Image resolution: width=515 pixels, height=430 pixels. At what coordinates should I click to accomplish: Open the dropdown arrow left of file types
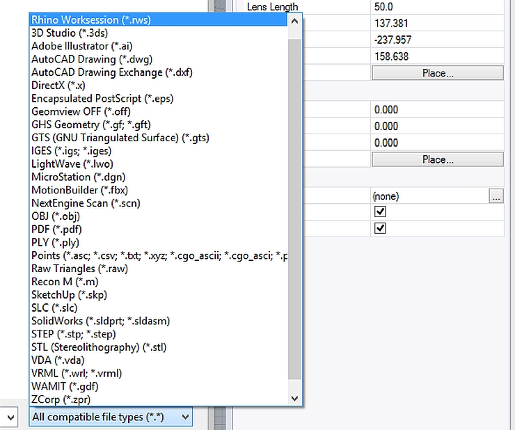point(10,417)
